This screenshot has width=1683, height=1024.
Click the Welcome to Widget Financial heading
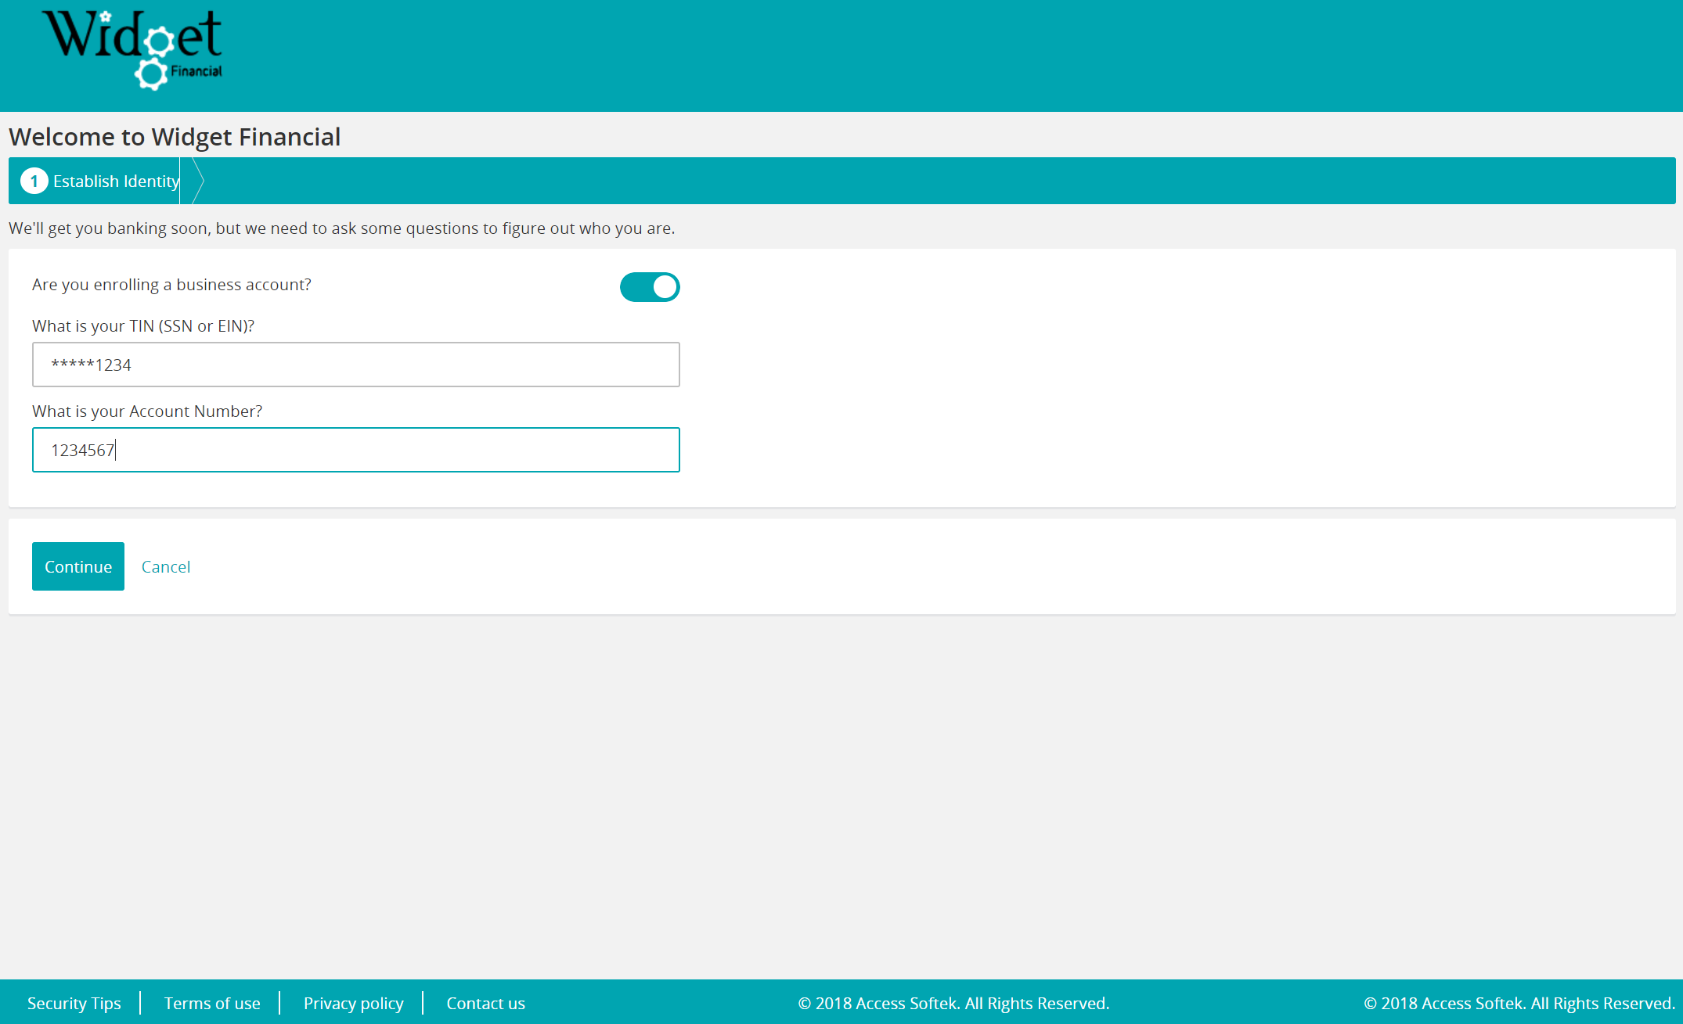coord(175,137)
